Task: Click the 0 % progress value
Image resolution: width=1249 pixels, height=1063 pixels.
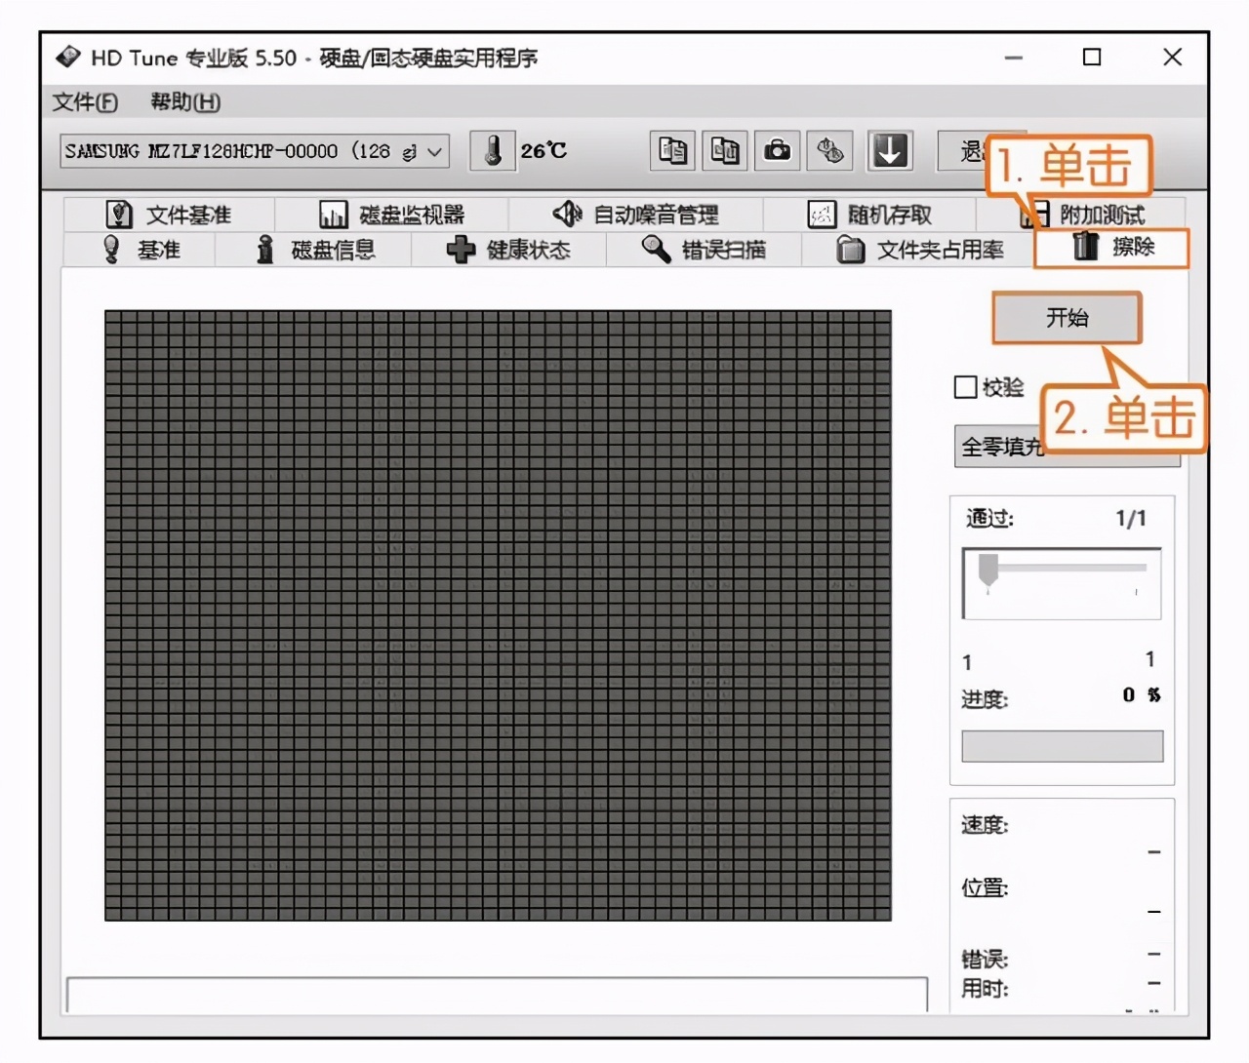Action: coord(1141,695)
